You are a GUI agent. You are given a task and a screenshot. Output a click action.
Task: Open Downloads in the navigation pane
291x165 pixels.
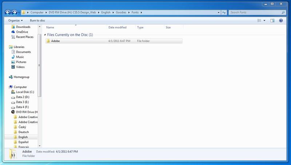(21, 27)
